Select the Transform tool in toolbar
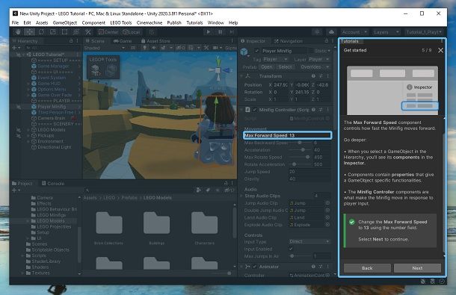 [76, 32]
